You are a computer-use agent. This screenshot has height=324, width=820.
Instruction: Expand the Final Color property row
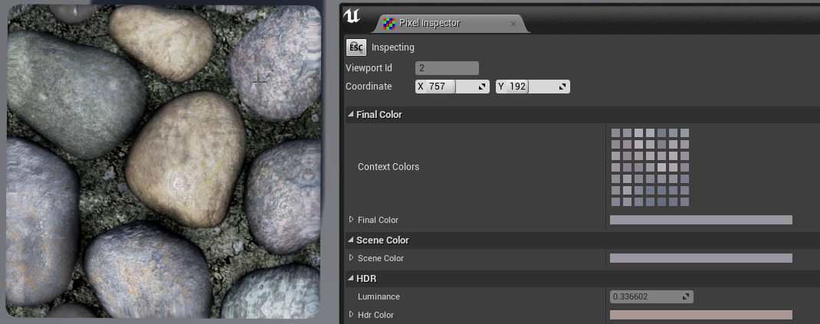click(x=352, y=220)
